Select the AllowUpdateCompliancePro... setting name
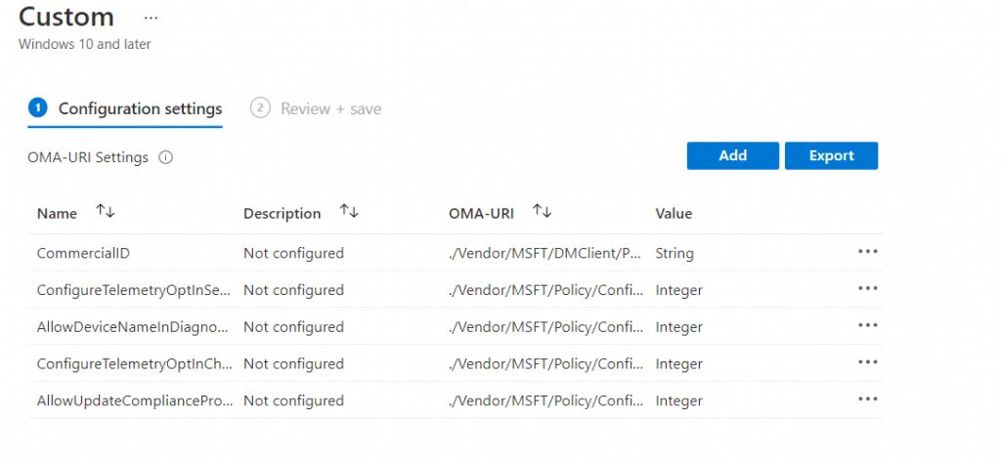Viewport: 1001px width, 460px height. (135, 401)
